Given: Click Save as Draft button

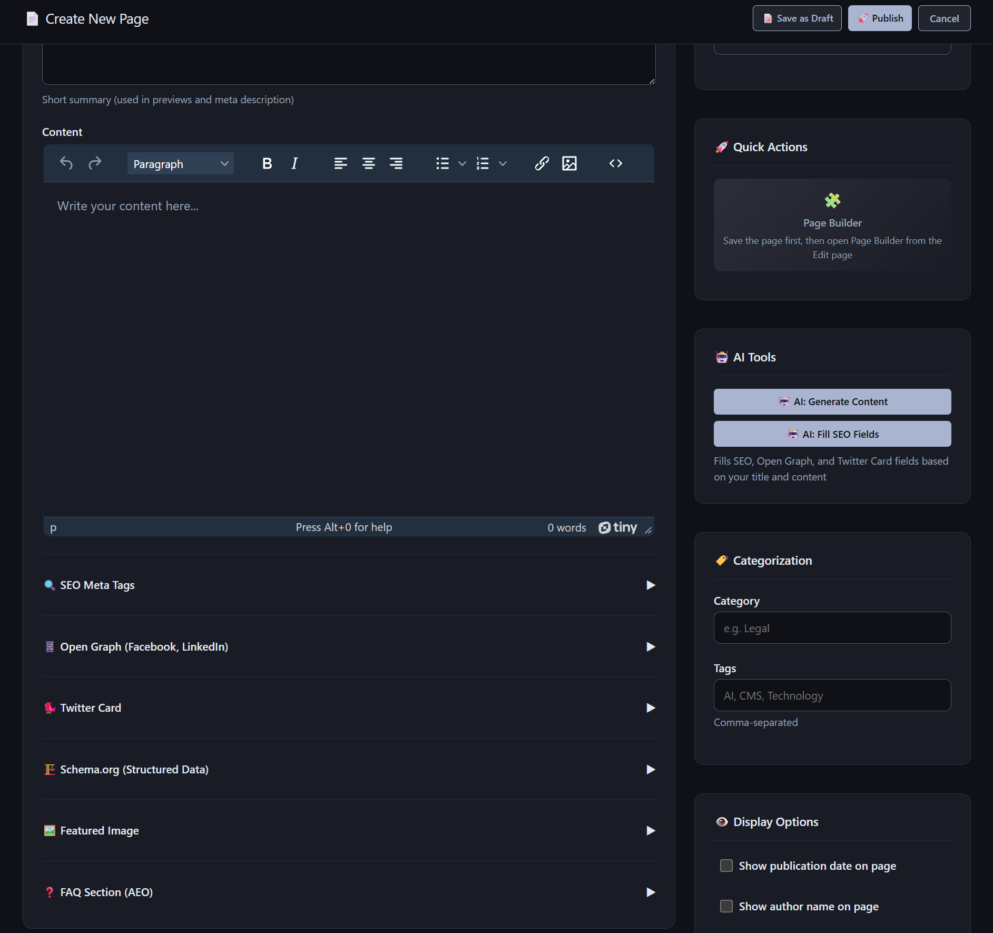Looking at the screenshot, I should click(797, 18).
